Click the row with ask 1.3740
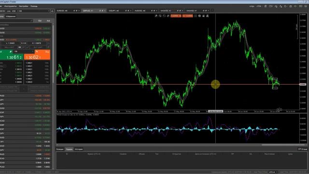The height and width of the screenshot is (174, 309). (x=25, y=159)
